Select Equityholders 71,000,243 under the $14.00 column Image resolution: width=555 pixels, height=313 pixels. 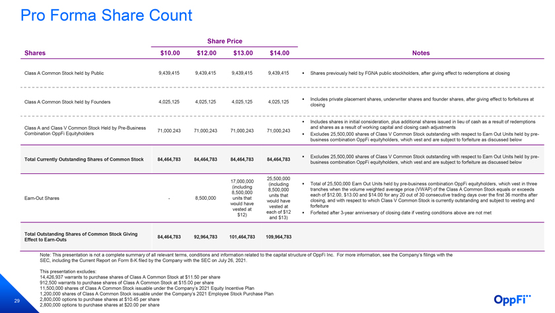point(278,131)
